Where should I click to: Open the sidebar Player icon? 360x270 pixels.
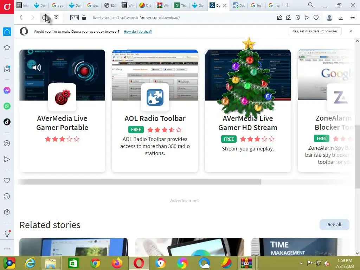[7, 143]
